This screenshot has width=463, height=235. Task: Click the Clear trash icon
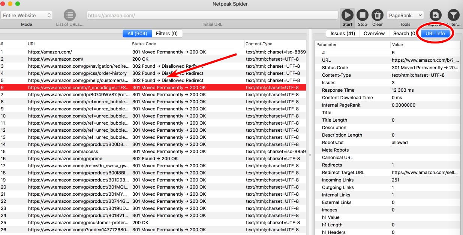pyautogui.click(x=377, y=15)
